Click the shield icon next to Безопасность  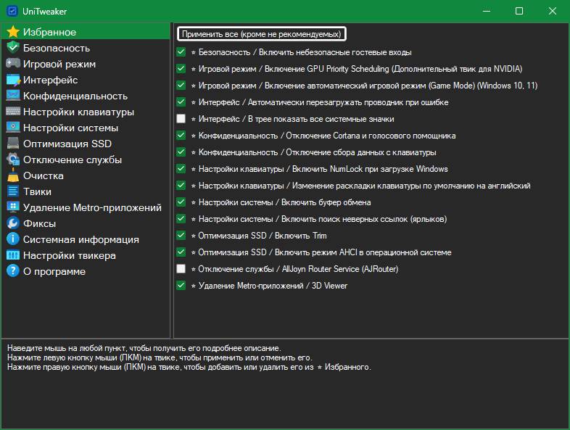pyautogui.click(x=12, y=48)
